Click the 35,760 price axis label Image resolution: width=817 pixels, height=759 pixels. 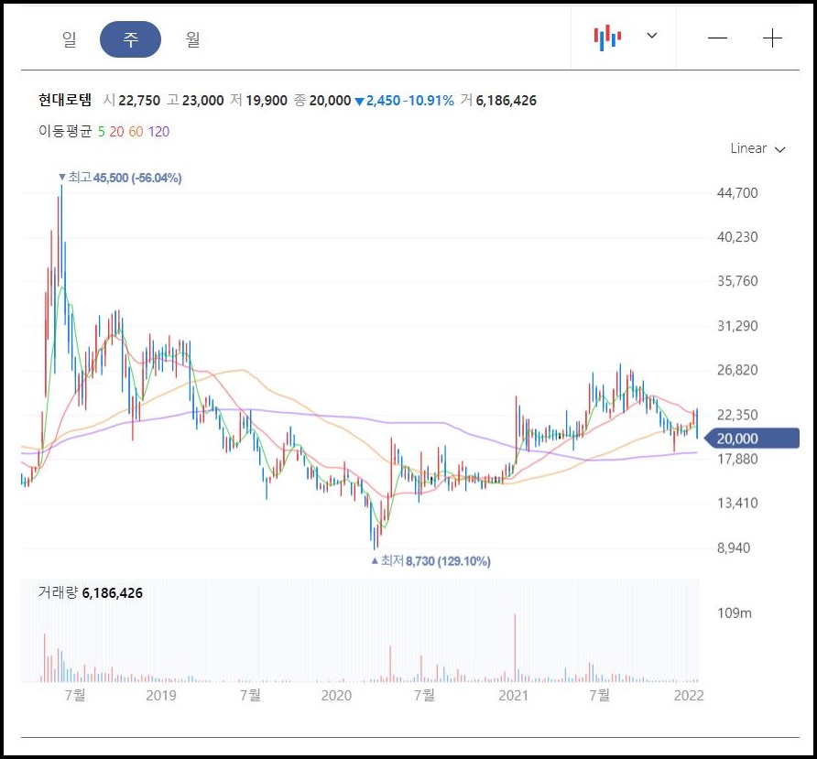pos(737,281)
